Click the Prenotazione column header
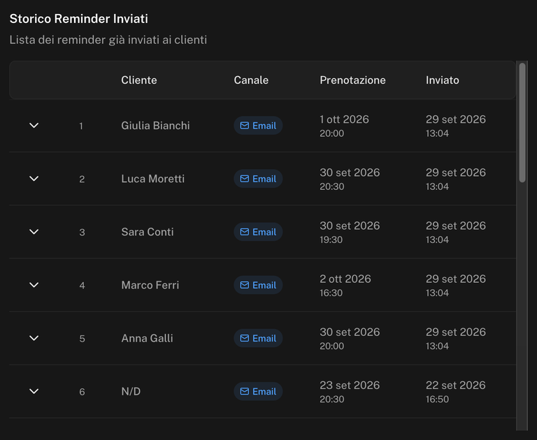 (352, 80)
